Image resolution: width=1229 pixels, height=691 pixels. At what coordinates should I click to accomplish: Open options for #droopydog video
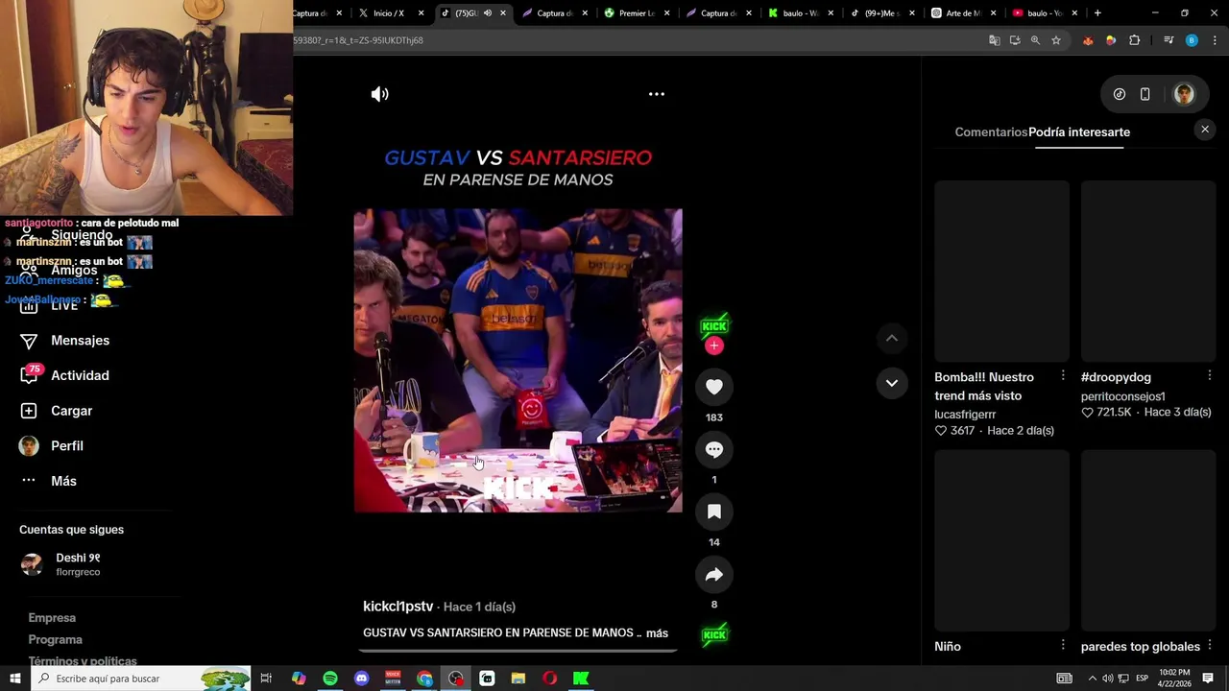(x=1210, y=375)
